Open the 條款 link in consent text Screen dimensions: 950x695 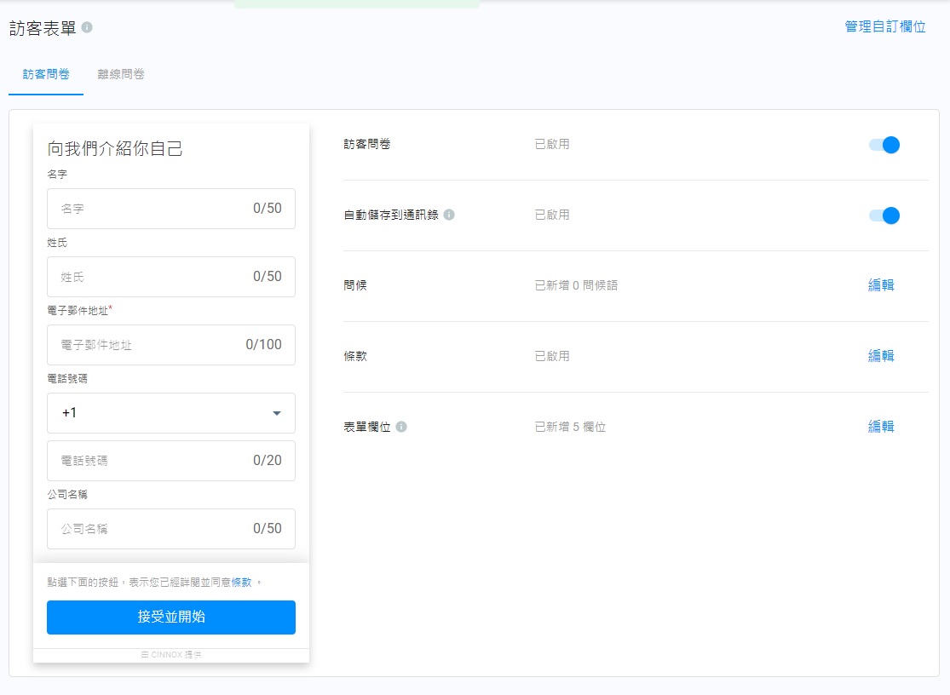(x=242, y=582)
